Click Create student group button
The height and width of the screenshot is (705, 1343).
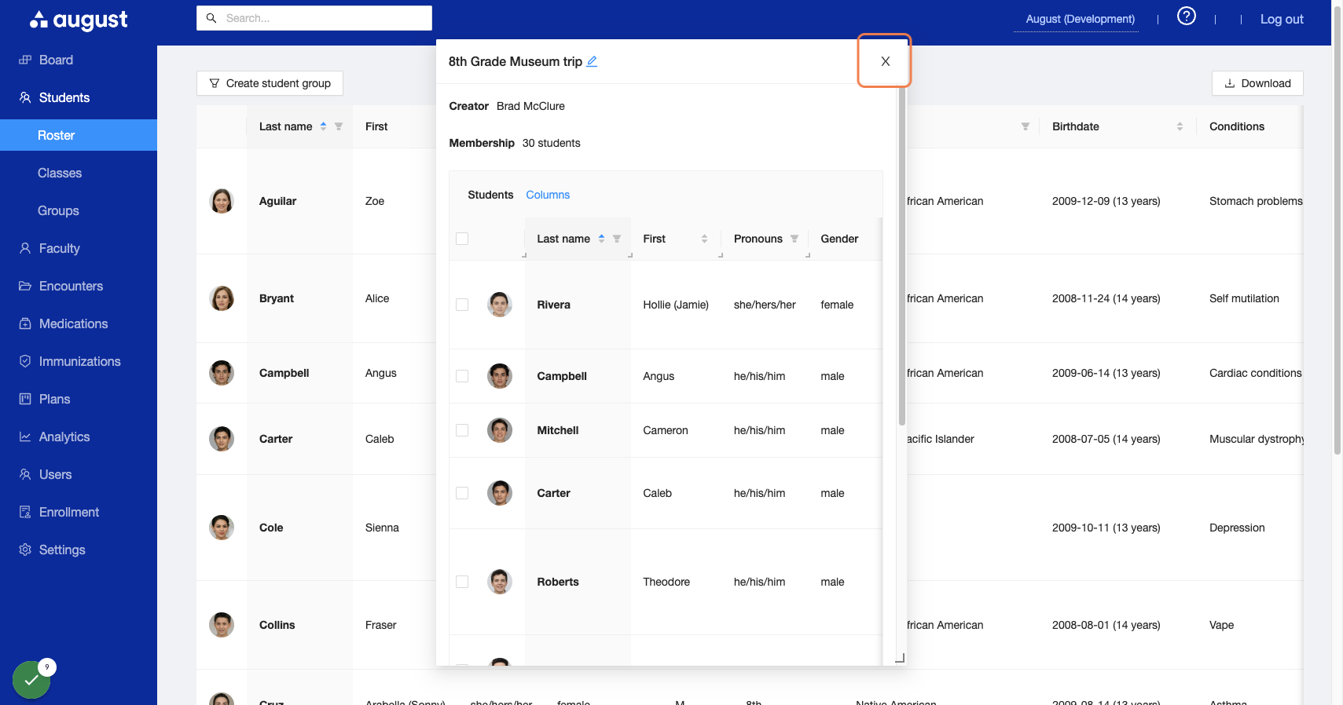point(270,83)
